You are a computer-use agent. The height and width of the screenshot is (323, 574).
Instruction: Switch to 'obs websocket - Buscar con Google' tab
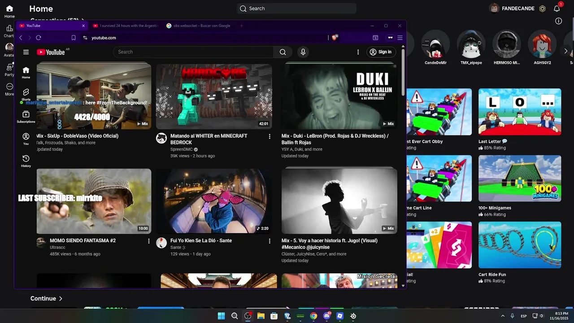click(x=198, y=26)
